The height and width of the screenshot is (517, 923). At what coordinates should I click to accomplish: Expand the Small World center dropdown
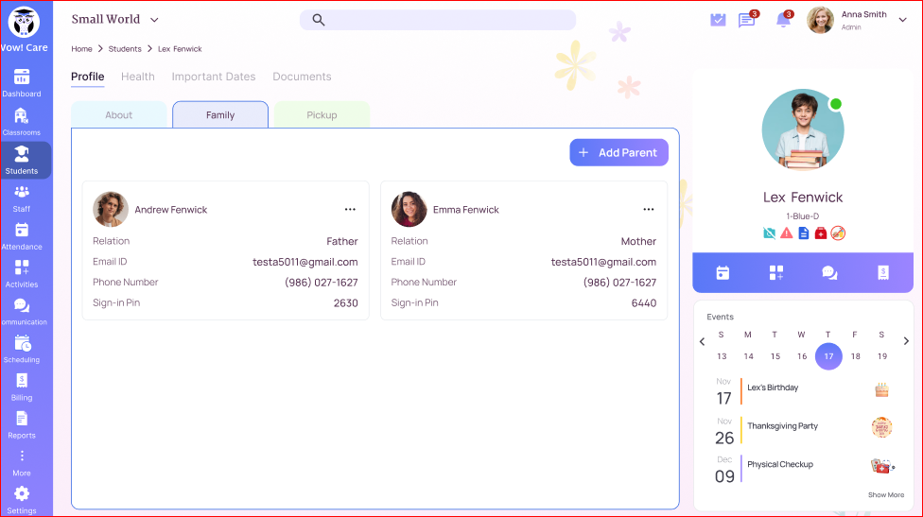pos(154,20)
